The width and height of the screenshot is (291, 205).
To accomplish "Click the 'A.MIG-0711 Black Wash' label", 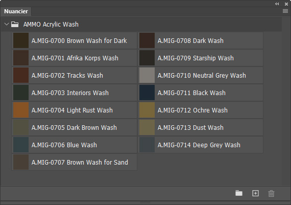I will (191, 93).
